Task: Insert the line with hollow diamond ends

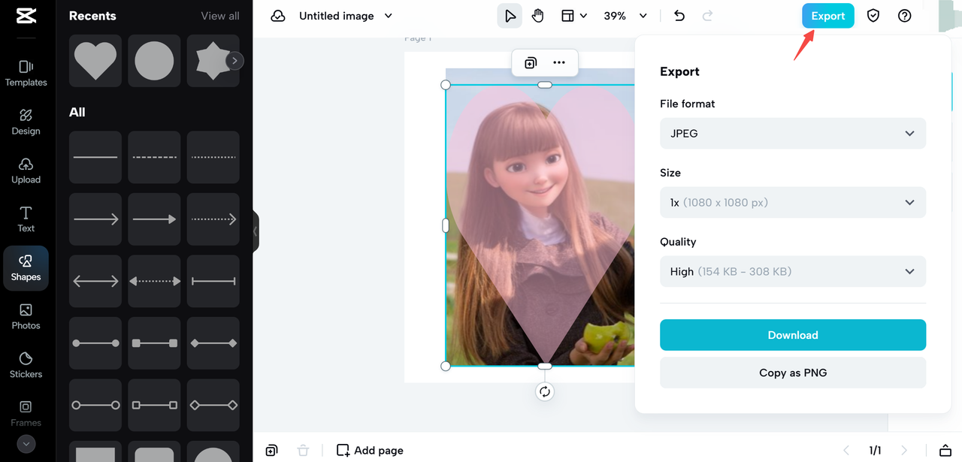Action: (x=213, y=405)
